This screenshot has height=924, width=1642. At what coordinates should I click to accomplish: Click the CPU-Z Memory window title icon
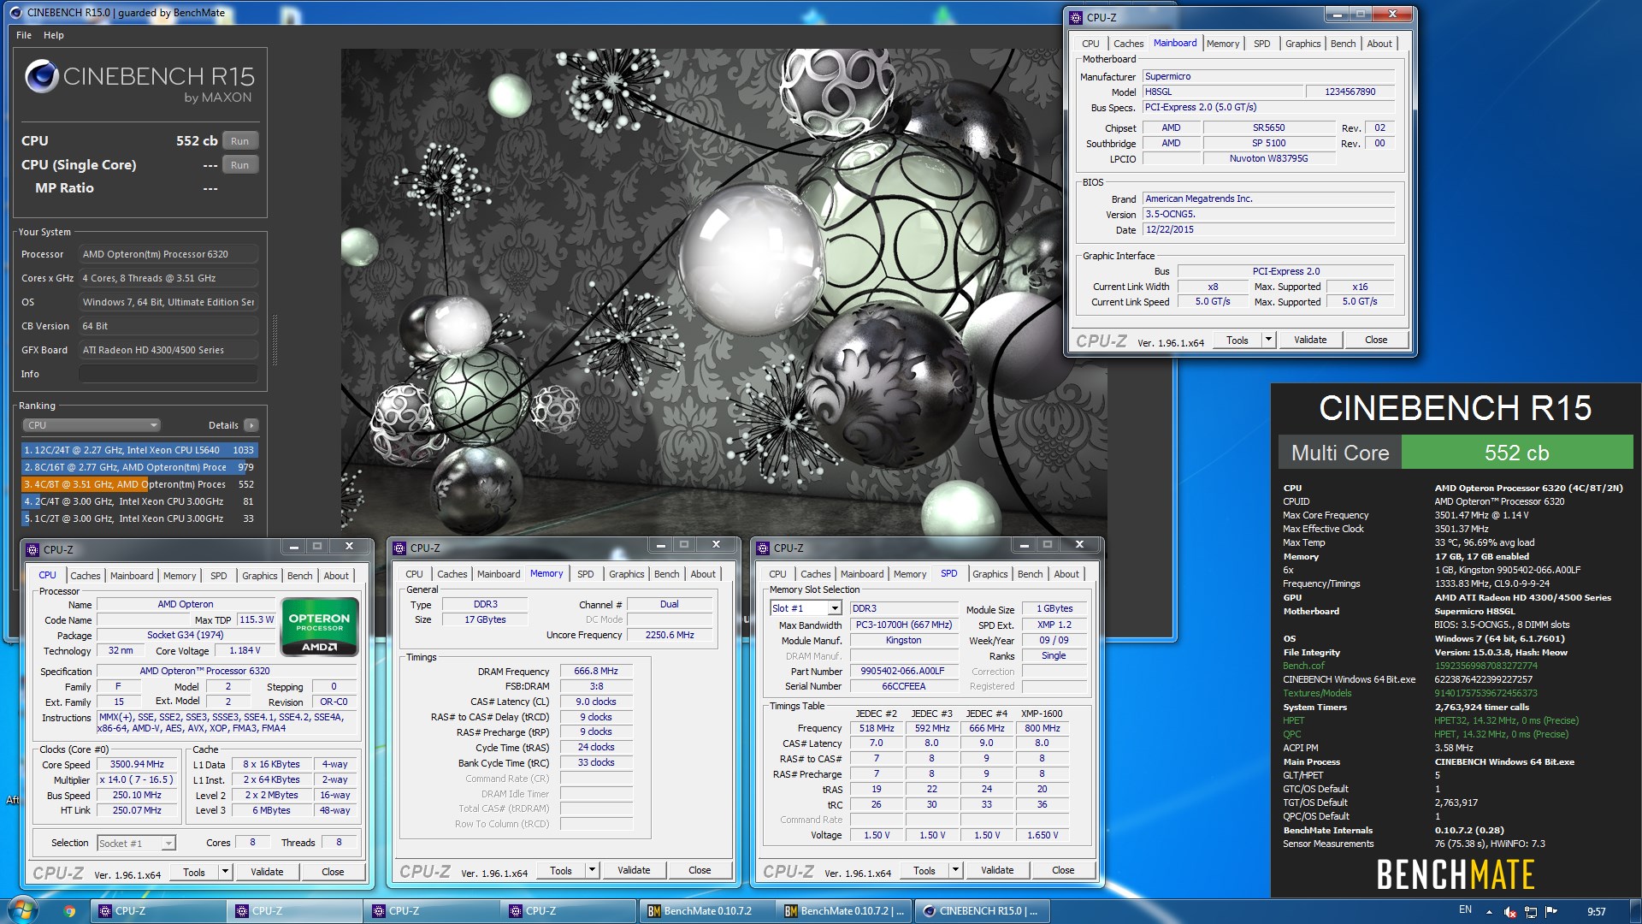coord(399,548)
